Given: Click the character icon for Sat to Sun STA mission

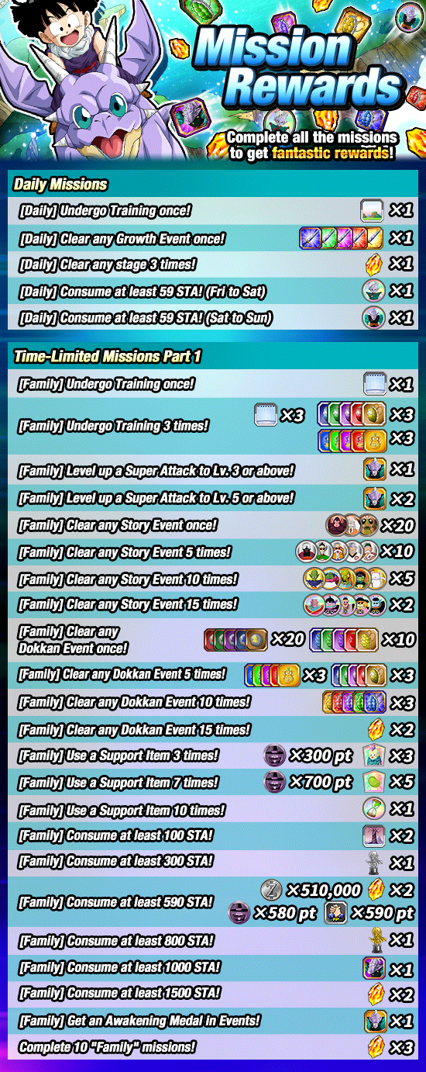Looking at the screenshot, I should [x=373, y=317].
